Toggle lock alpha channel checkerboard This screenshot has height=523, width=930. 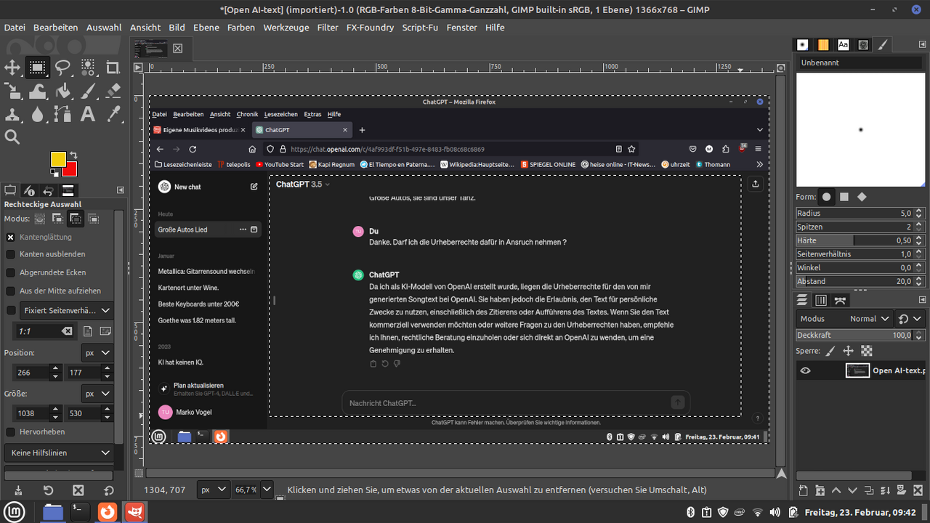click(865, 351)
